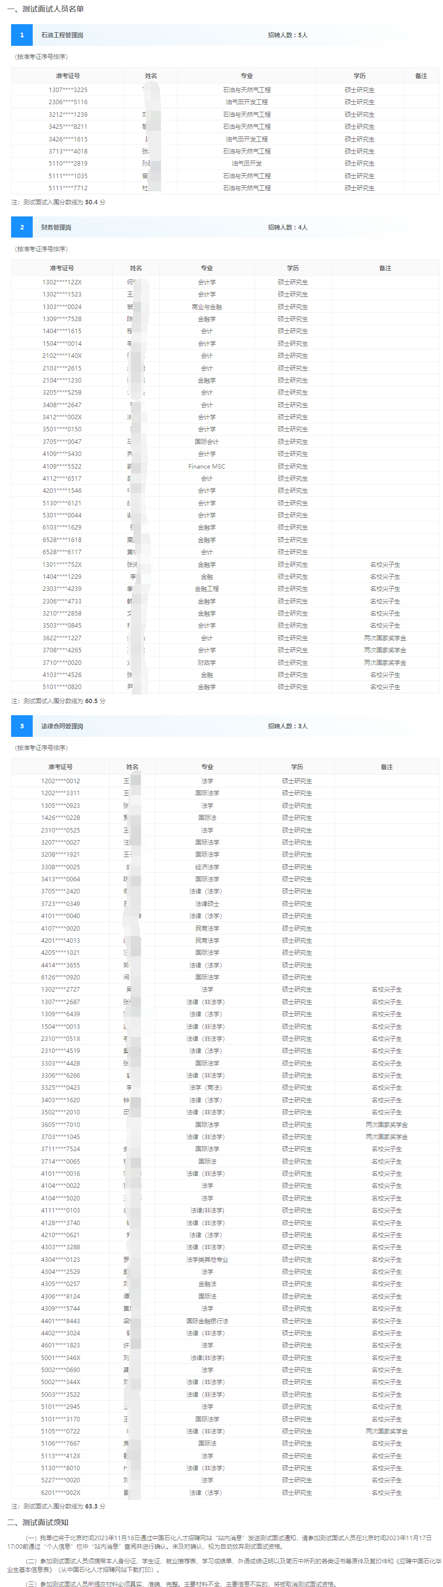443x1587 pixels.
Task: Click the blue number 1 badge beside 石油工程管理岗
Action: tap(22, 35)
